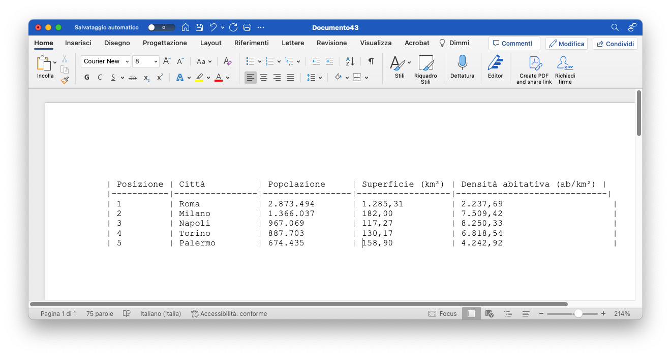
Task: Show paragraph marks with pilcrow icon
Action: (x=371, y=61)
